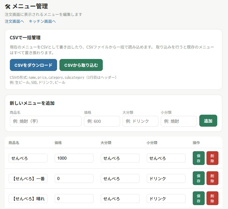Viewport: 228px width, 209px height.
Task: Focus the new item 価格 input field
Action: coord(102,121)
